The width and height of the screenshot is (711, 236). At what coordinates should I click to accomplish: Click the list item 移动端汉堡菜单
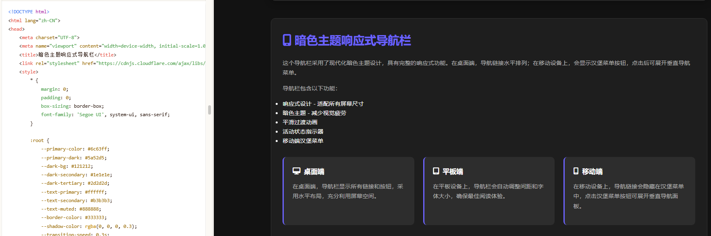303,141
